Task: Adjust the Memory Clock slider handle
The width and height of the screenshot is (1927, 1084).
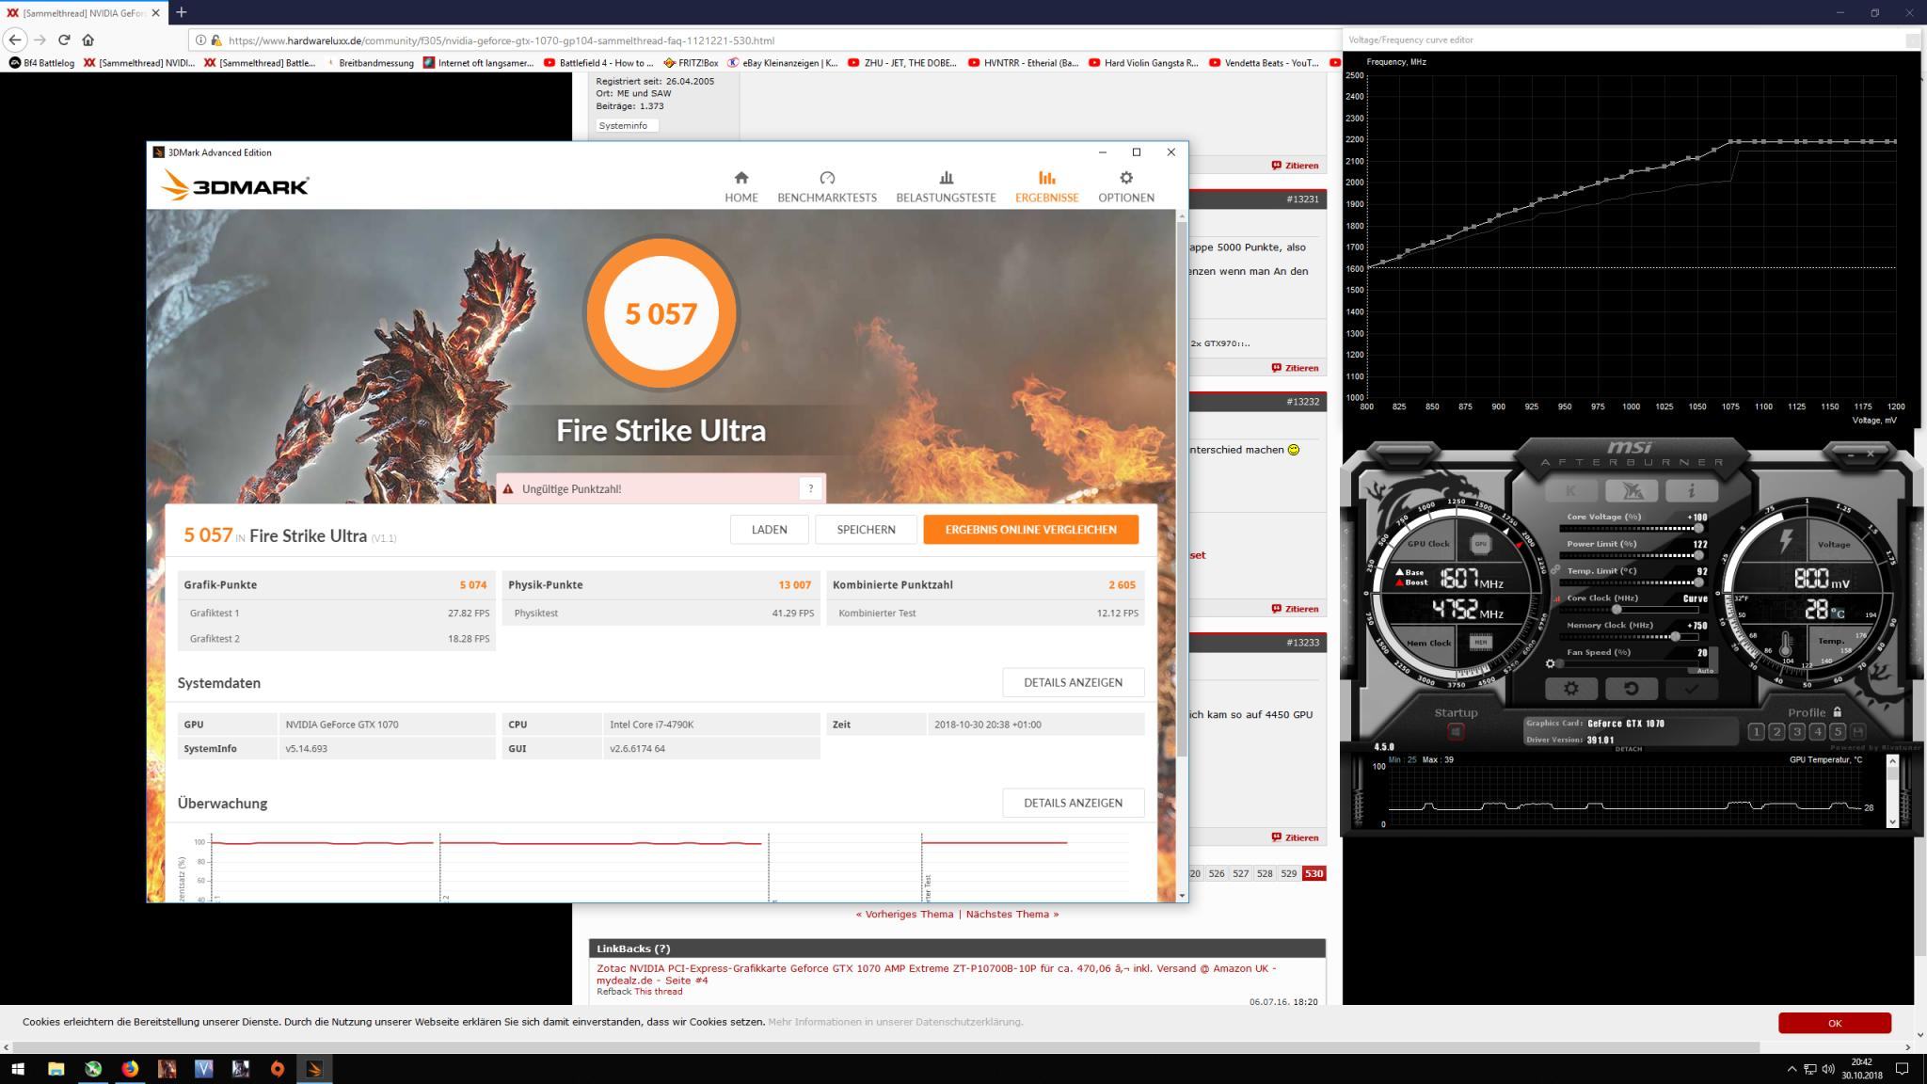Action: click(1675, 637)
